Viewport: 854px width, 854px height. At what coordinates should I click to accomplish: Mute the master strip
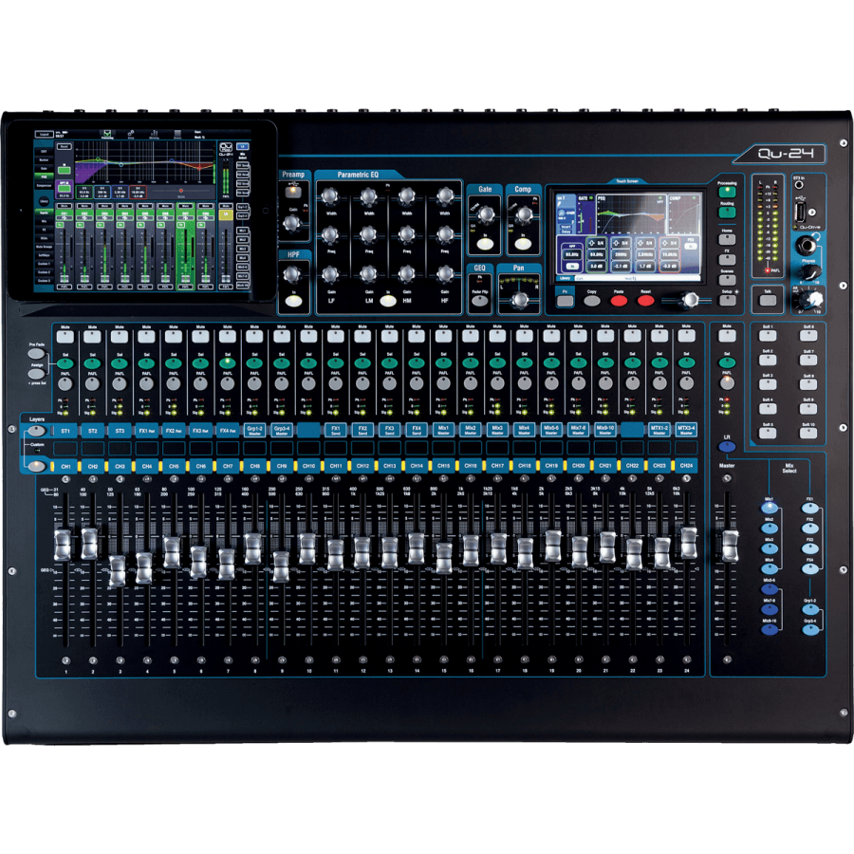click(727, 336)
